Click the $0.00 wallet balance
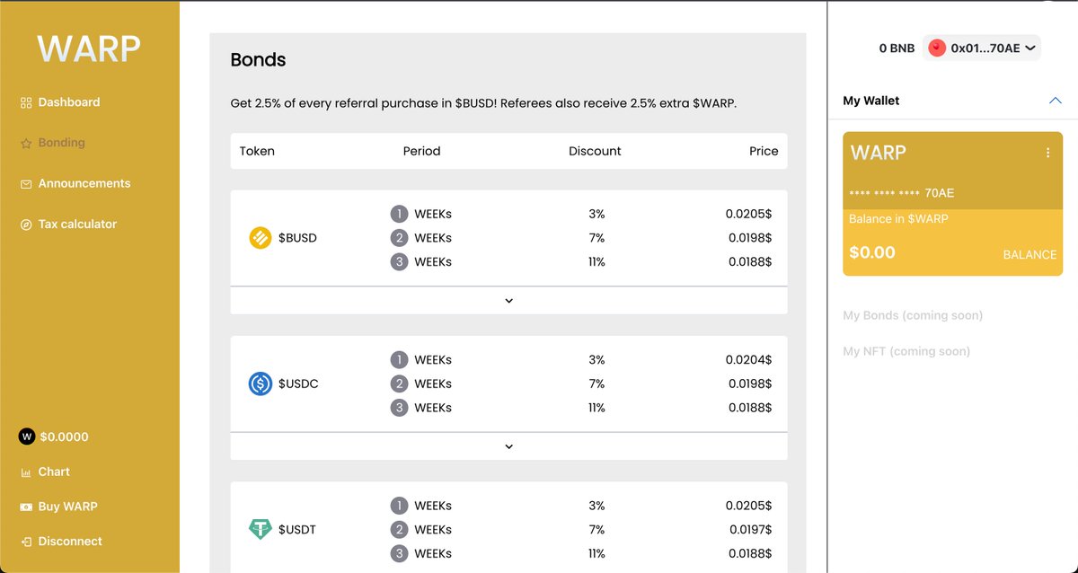1078x573 pixels. [x=872, y=252]
